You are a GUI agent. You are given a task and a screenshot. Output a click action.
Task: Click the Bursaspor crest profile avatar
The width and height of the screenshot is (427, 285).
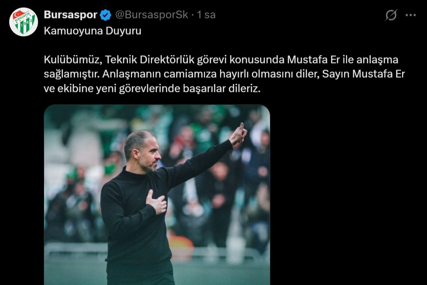23,22
